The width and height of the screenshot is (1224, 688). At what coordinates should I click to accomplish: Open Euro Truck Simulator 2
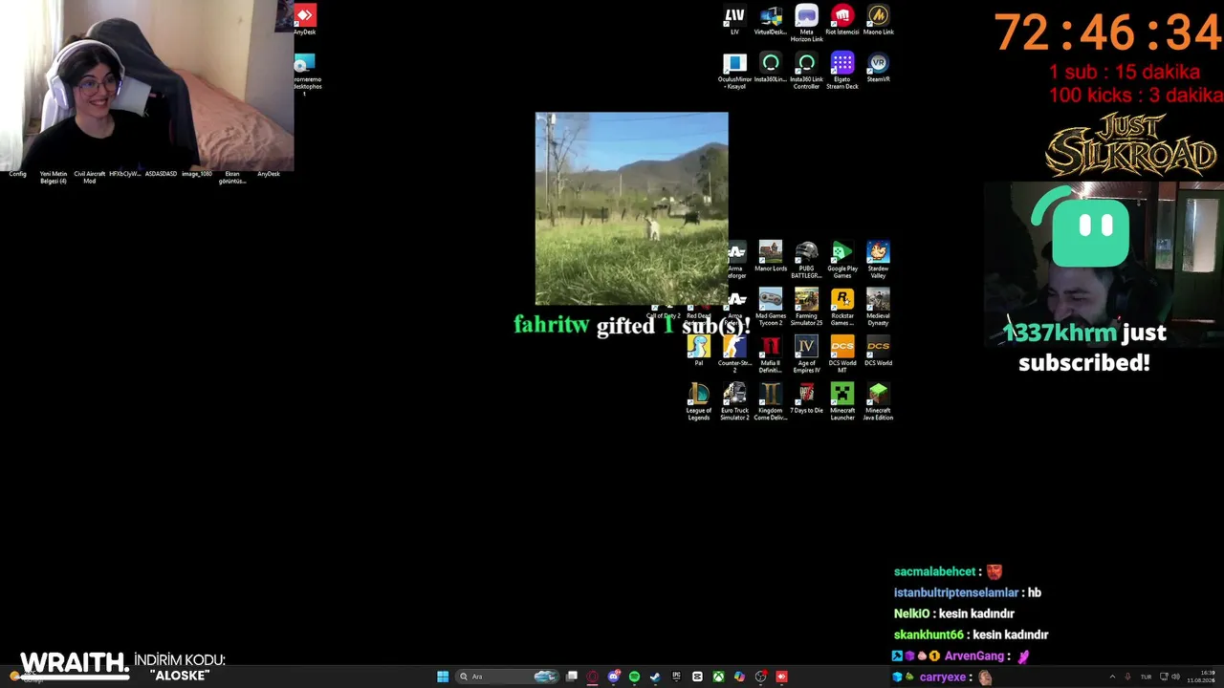[734, 401]
